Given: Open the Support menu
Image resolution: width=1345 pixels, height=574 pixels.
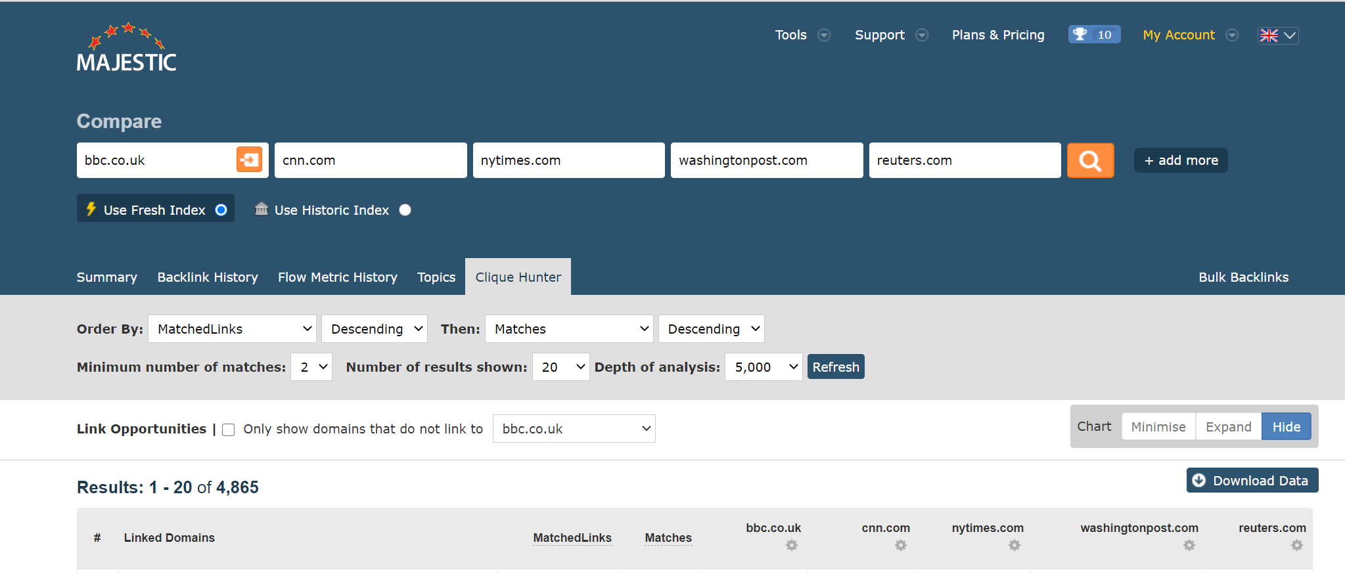Looking at the screenshot, I should click(880, 35).
